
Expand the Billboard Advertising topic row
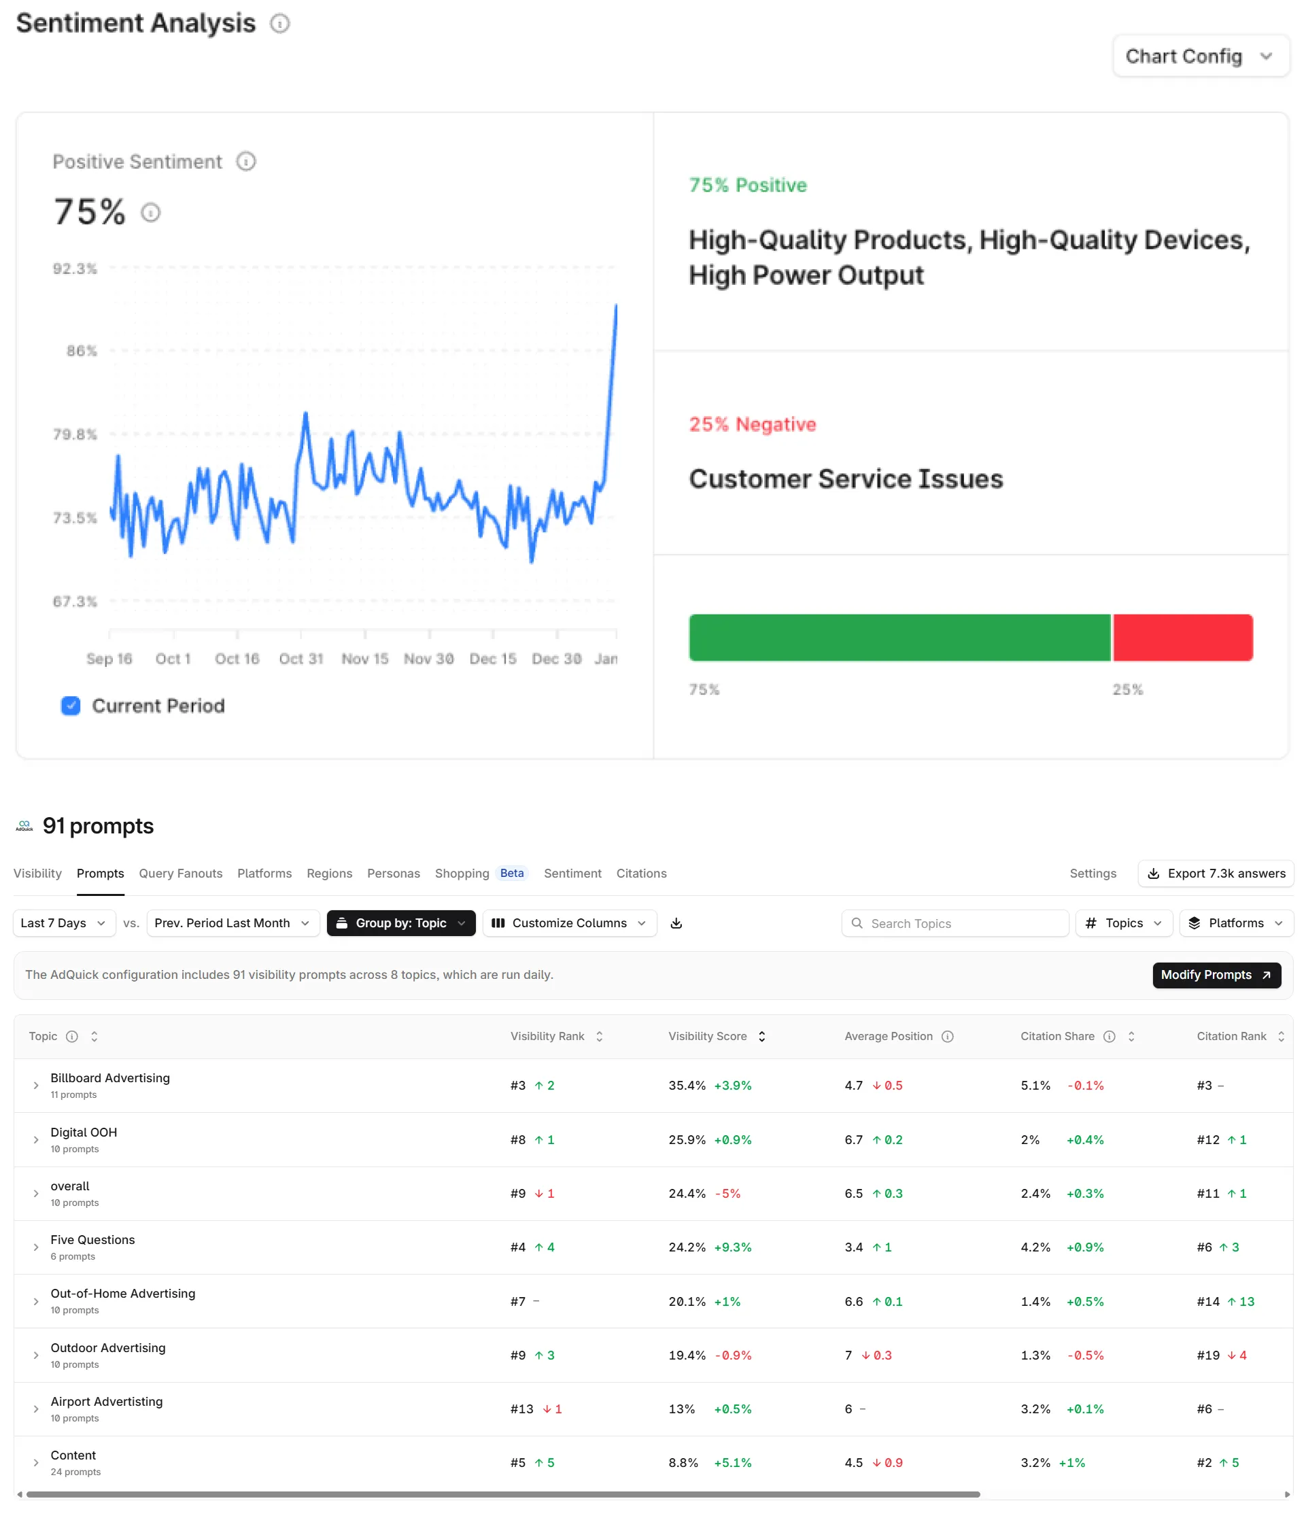coord(36,1085)
